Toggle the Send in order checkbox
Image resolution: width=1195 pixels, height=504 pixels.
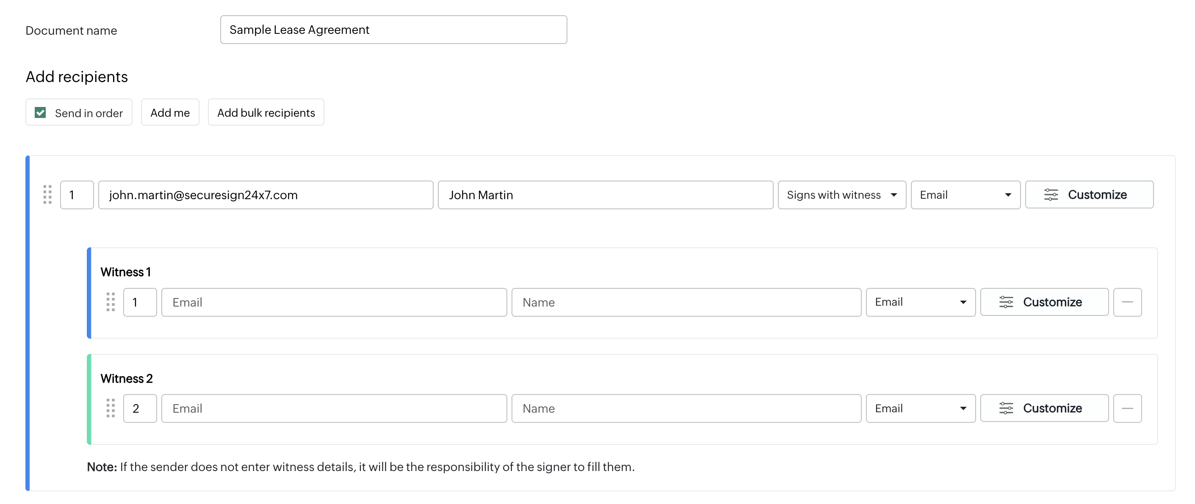[x=40, y=112]
